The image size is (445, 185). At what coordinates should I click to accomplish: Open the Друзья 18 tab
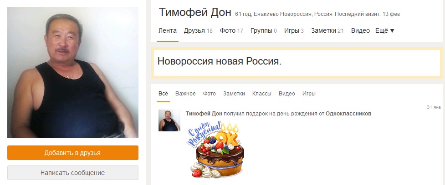click(198, 30)
